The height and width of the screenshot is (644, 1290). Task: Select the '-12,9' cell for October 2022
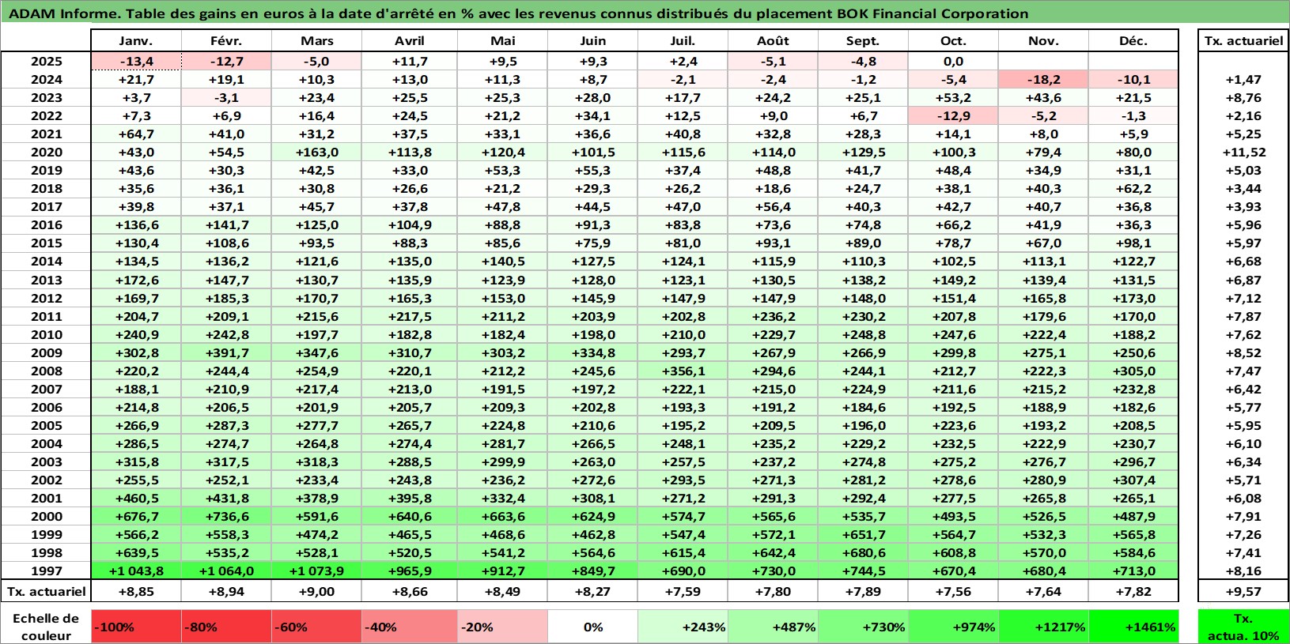pos(953,116)
